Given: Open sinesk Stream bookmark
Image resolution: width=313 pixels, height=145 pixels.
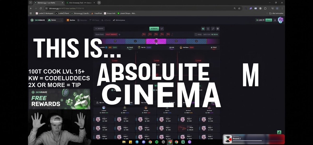Looking at the screenshot, I should click(127, 13).
